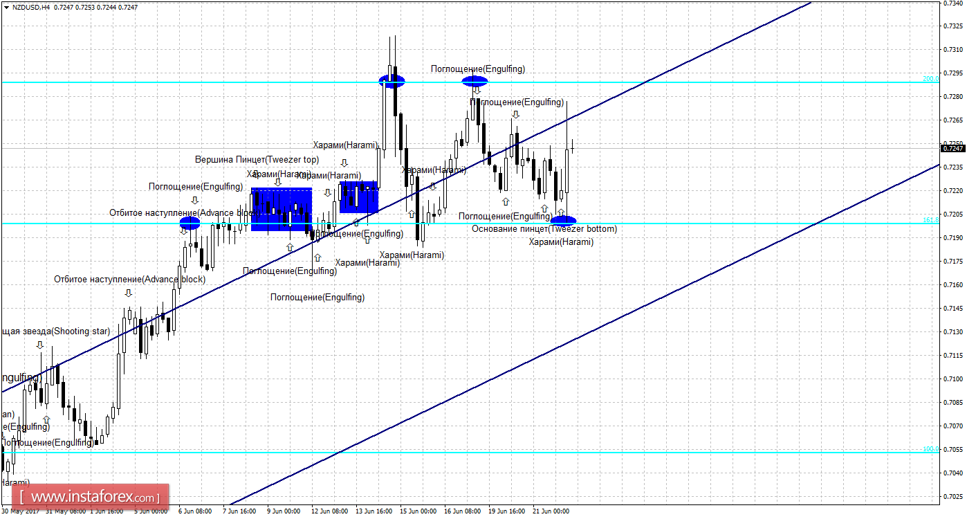Open the chart menu triangle beside NZDUSD,H4
Image resolution: width=967 pixels, height=519 pixels.
click(6, 6)
